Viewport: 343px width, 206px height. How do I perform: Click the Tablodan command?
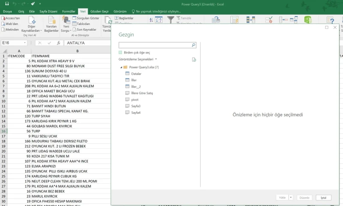pyautogui.click(x=81, y=24)
